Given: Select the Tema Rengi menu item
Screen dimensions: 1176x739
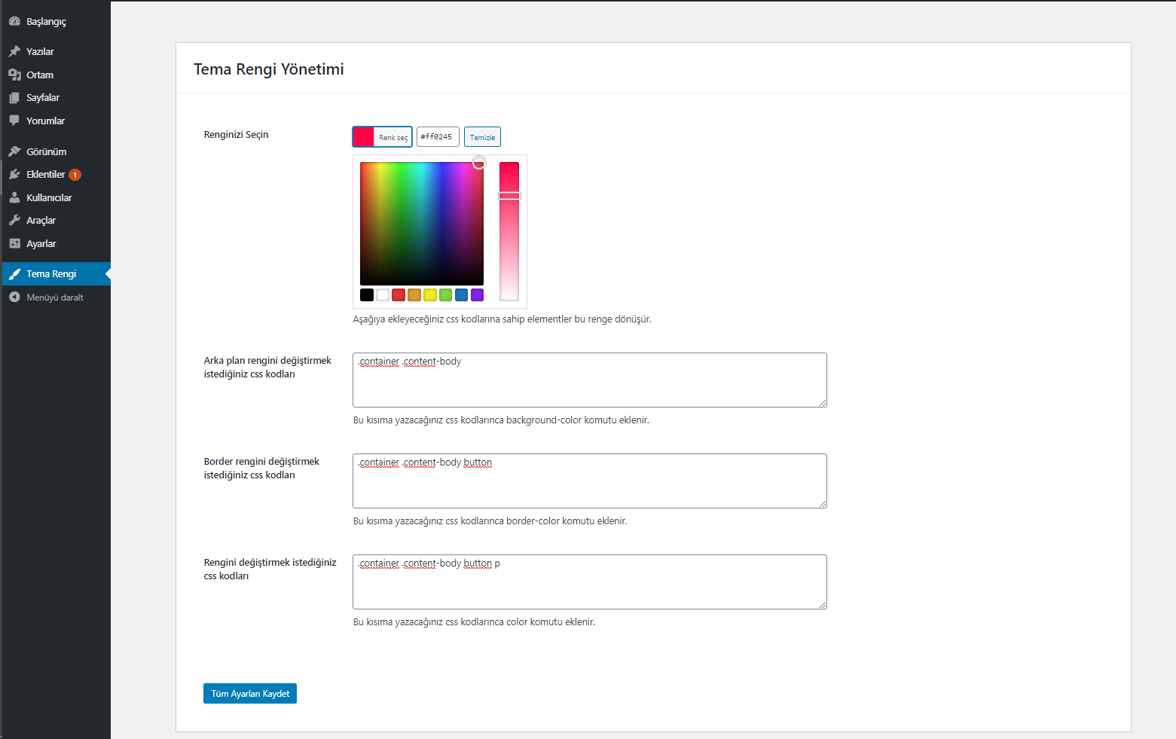Looking at the screenshot, I should (55, 274).
